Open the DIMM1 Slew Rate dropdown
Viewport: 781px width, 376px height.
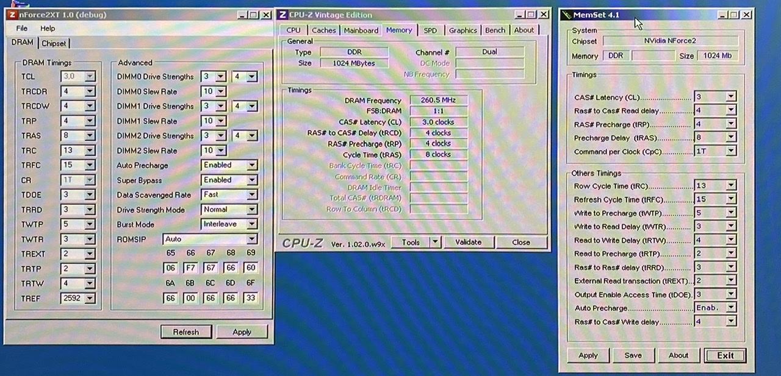click(x=221, y=121)
